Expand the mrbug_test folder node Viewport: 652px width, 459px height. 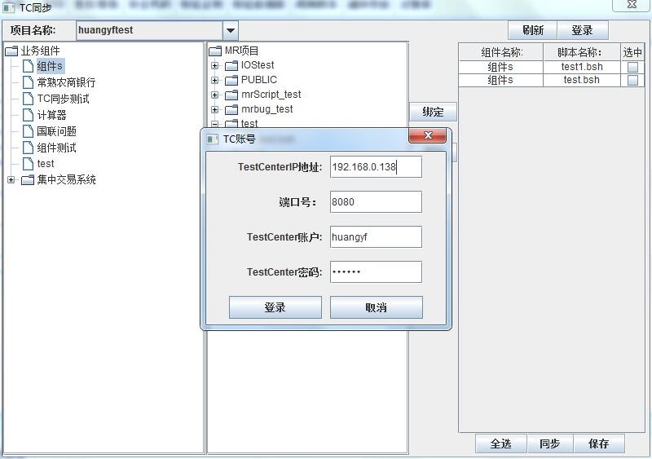tap(214, 109)
